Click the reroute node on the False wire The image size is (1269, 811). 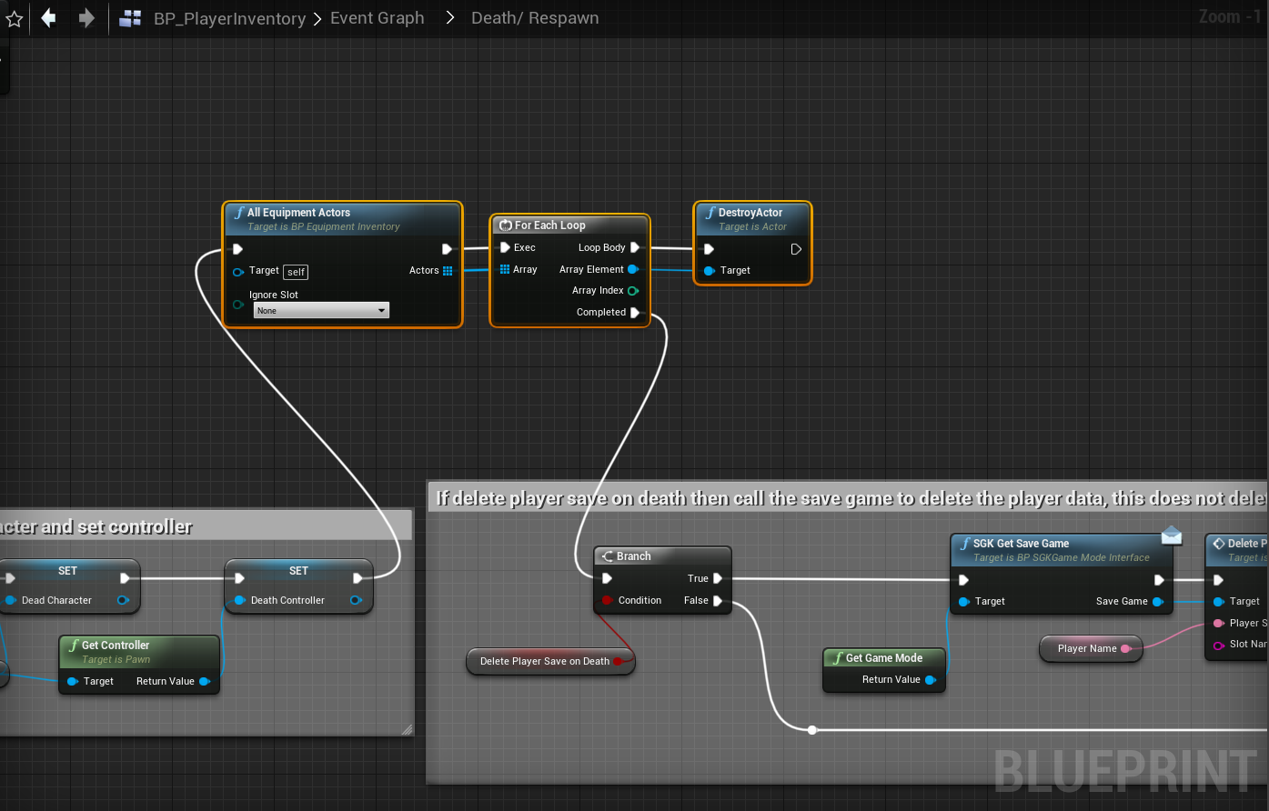(x=812, y=729)
